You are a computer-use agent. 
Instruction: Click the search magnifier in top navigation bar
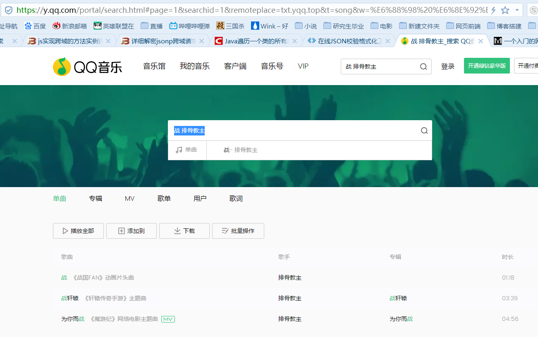coord(423,66)
